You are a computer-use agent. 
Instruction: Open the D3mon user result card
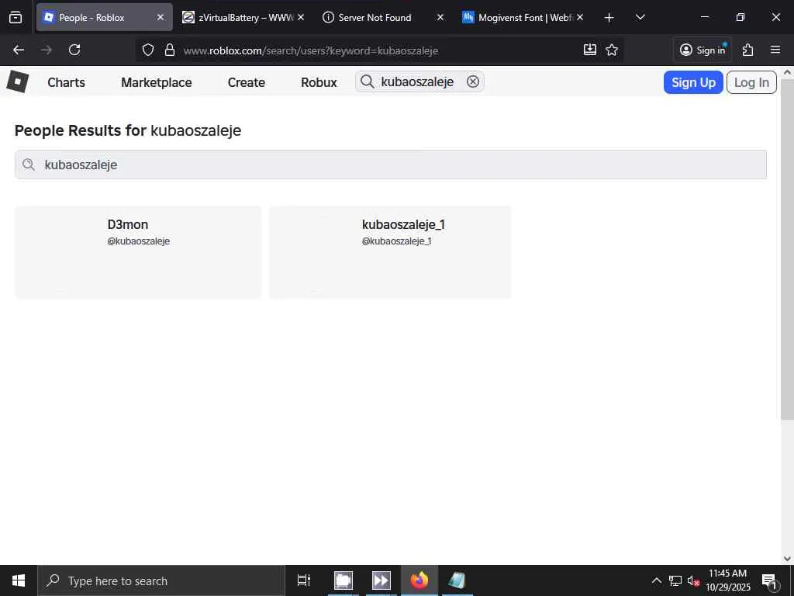click(x=138, y=252)
